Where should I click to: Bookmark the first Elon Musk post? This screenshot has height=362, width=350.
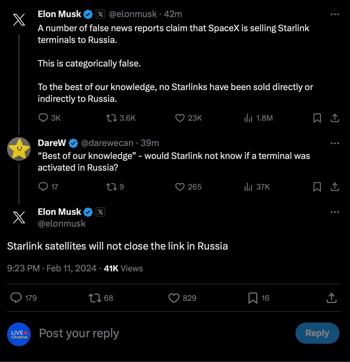[x=317, y=118]
